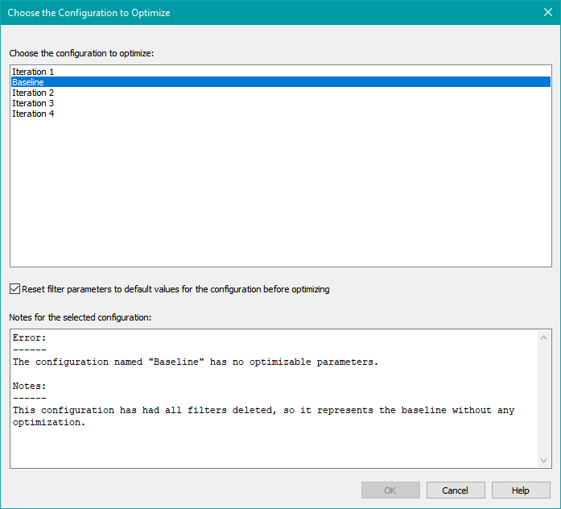Click the notes scrollbar down arrow
The width and height of the screenshot is (561, 509).
(x=543, y=461)
